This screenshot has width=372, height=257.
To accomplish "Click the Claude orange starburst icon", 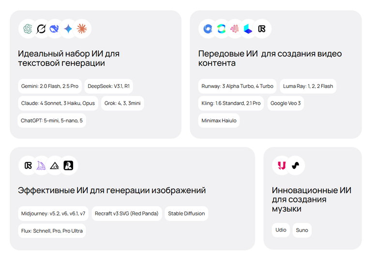I will coord(82,29).
